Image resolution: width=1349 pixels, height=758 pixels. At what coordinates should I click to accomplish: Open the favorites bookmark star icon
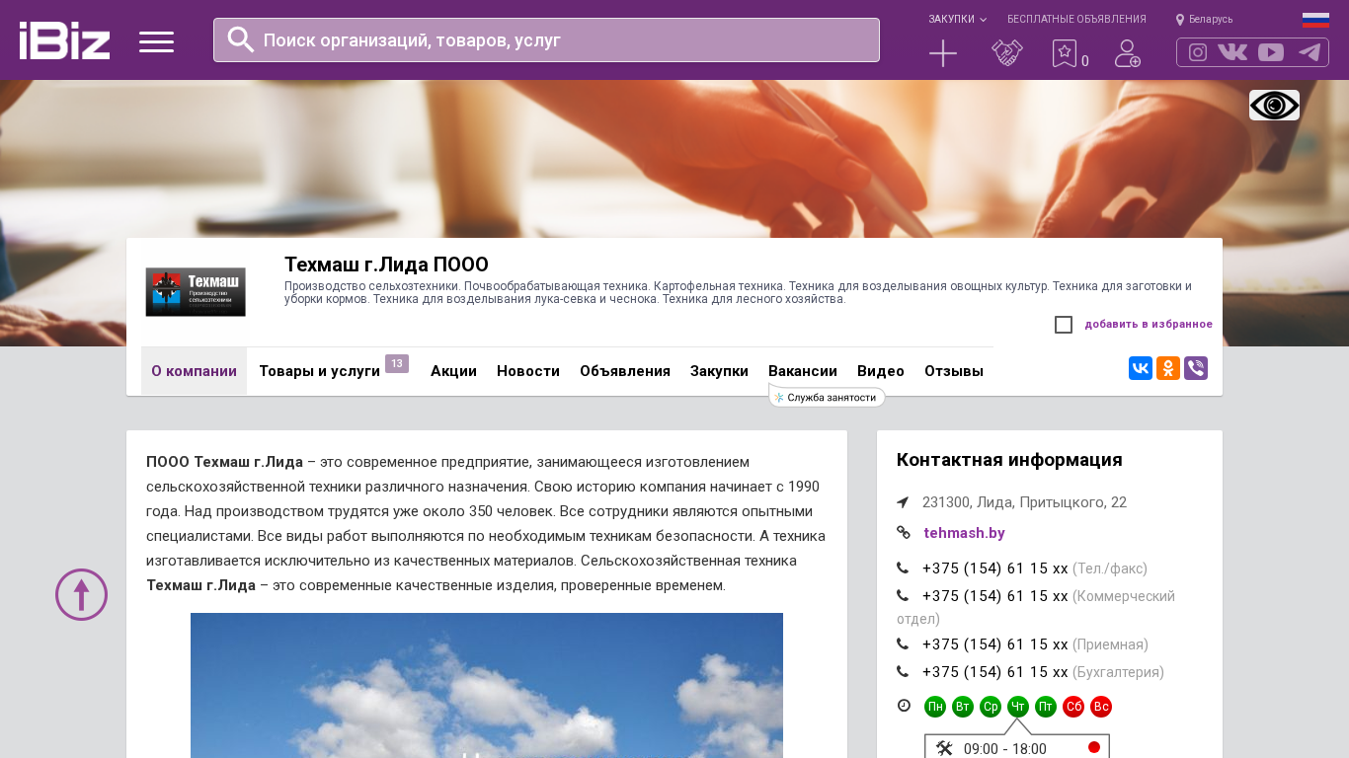click(1064, 53)
